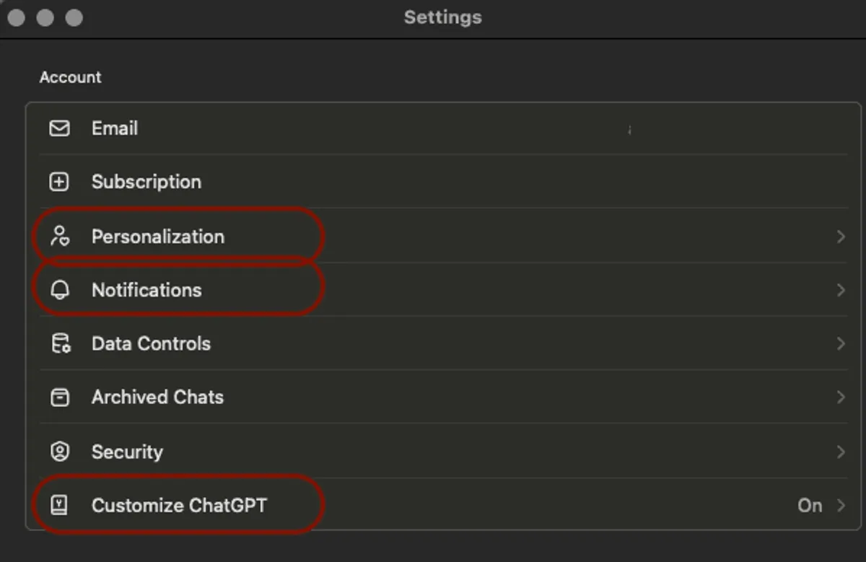Click the Customize ChatGPT chevron arrow
Viewport: 866px width, 562px height.
[841, 506]
